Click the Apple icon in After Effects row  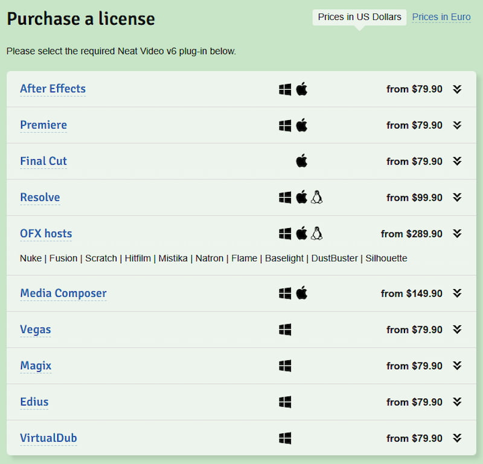coord(301,89)
